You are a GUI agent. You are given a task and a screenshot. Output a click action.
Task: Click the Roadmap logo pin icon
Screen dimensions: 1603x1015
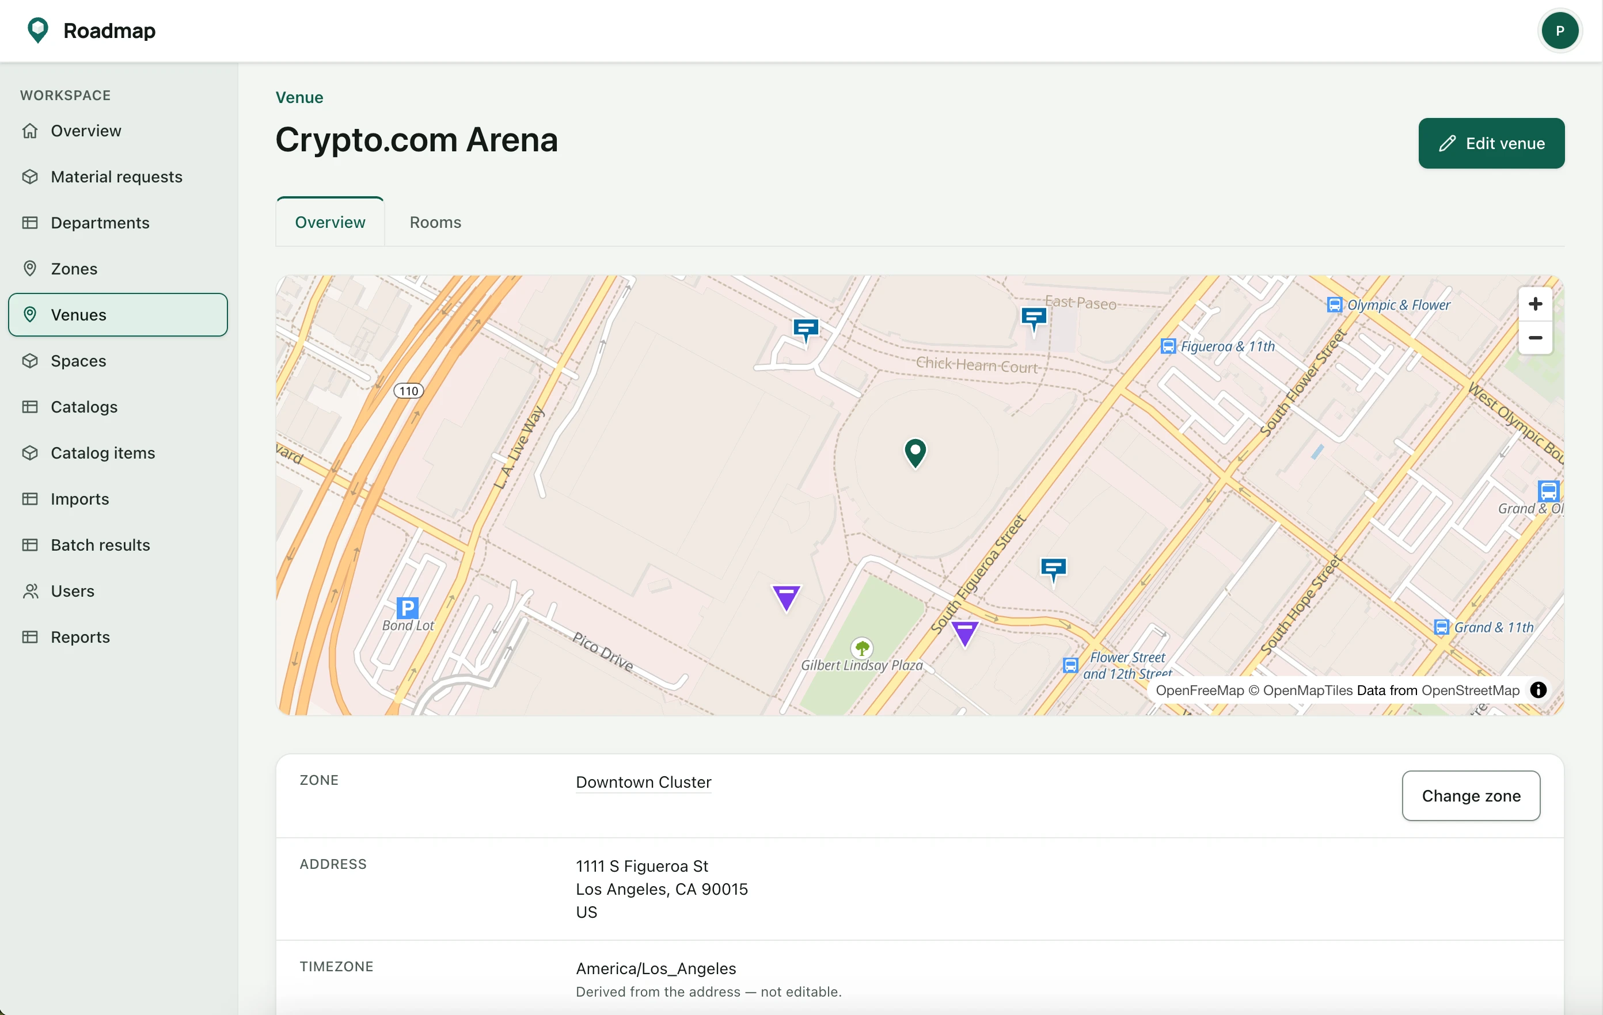click(x=38, y=30)
